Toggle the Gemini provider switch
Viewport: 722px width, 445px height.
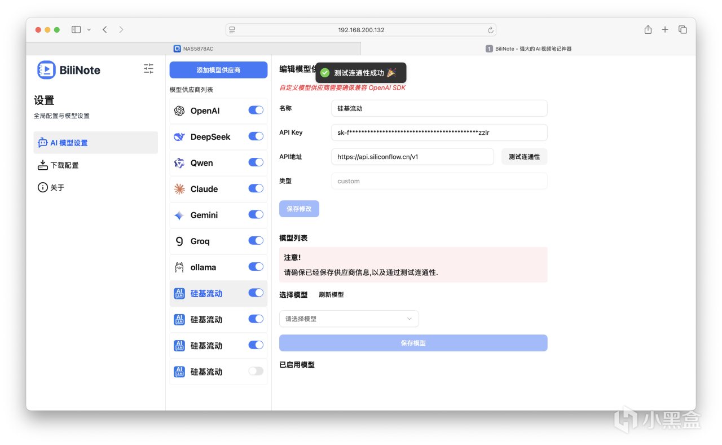click(x=256, y=215)
